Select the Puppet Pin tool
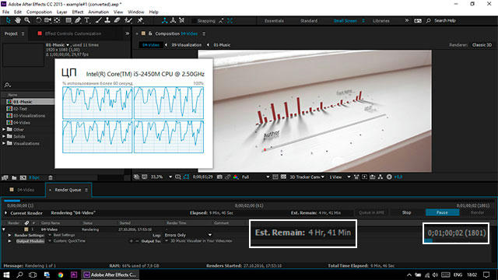The image size is (498, 280). (x=140, y=20)
